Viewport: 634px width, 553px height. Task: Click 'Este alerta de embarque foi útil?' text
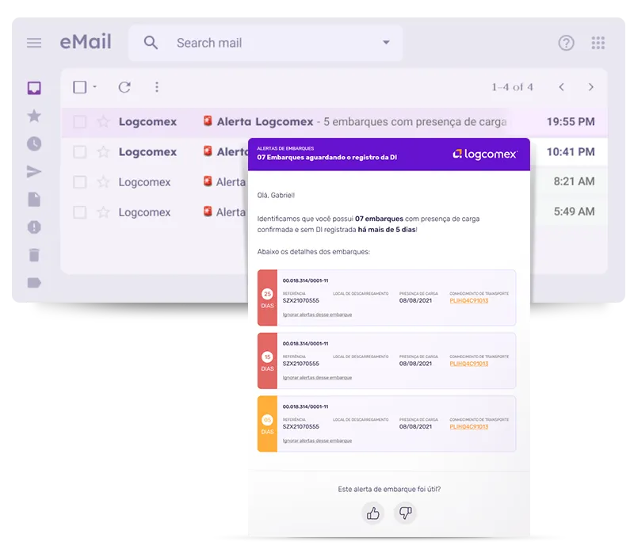[x=389, y=489]
